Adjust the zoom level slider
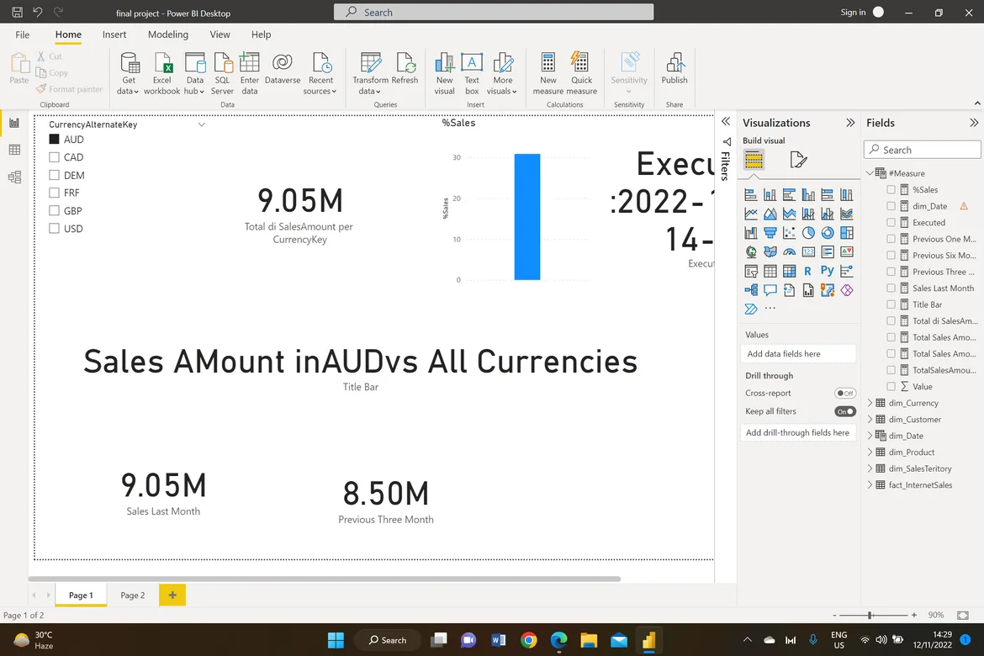984x656 pixels. 870,616
